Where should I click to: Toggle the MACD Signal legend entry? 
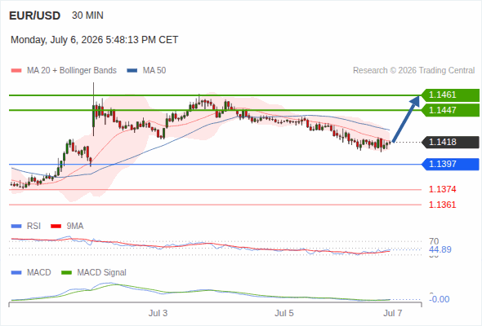tap(94, 272)
